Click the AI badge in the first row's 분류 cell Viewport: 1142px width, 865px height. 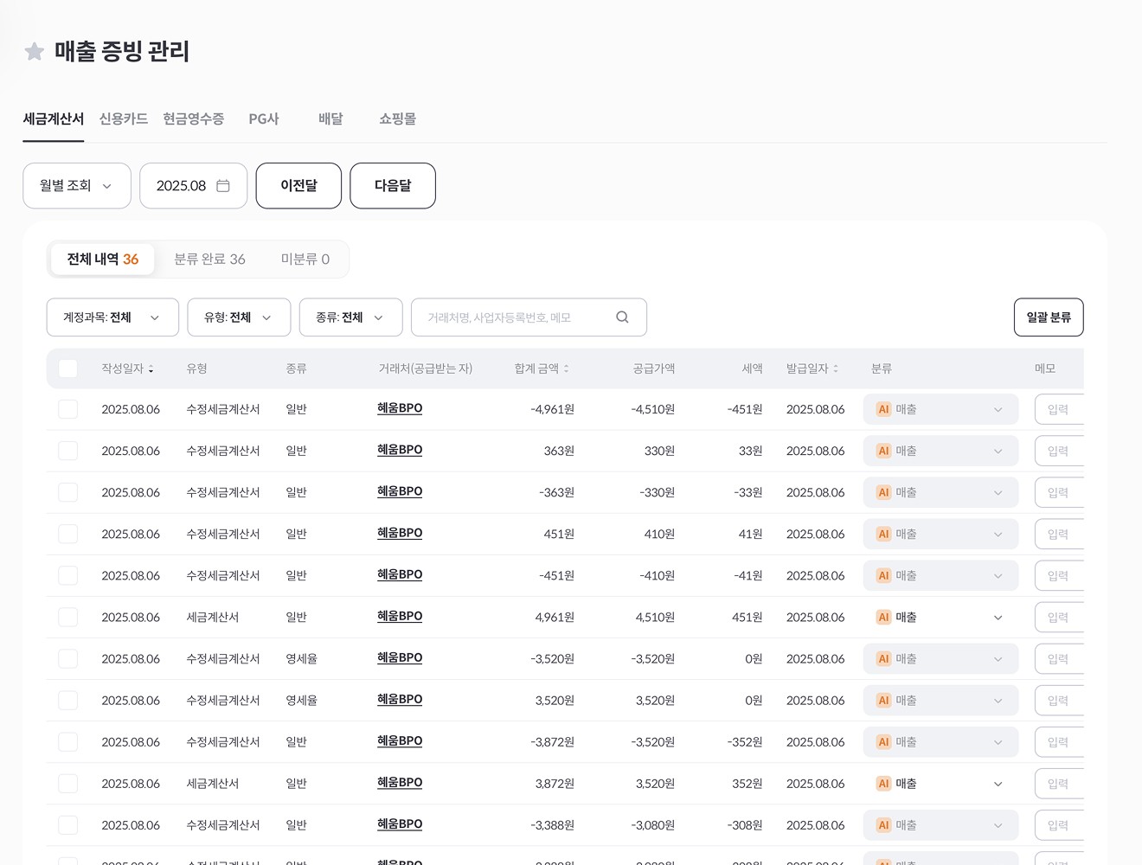click(x=883, y=409)
